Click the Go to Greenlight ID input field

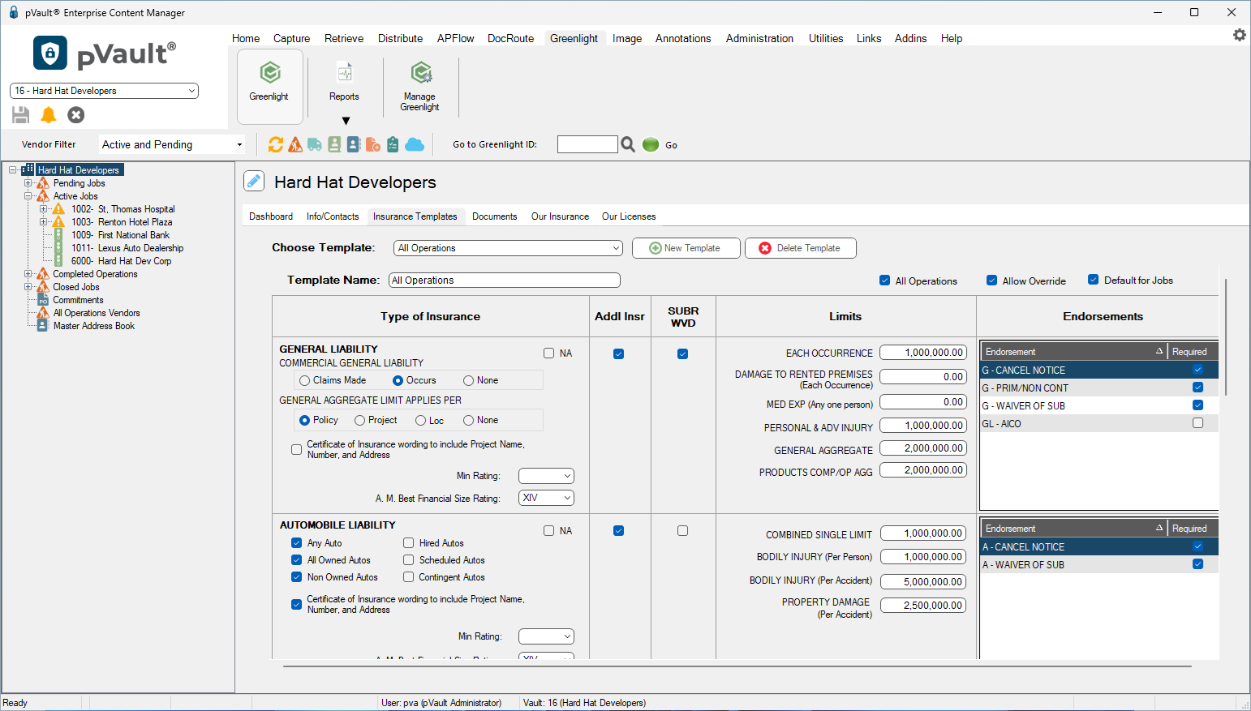[x=587, y=144]
